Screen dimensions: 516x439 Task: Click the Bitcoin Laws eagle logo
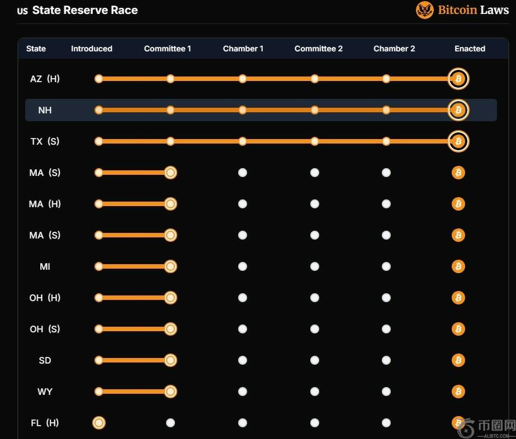[x=424, y=10]
